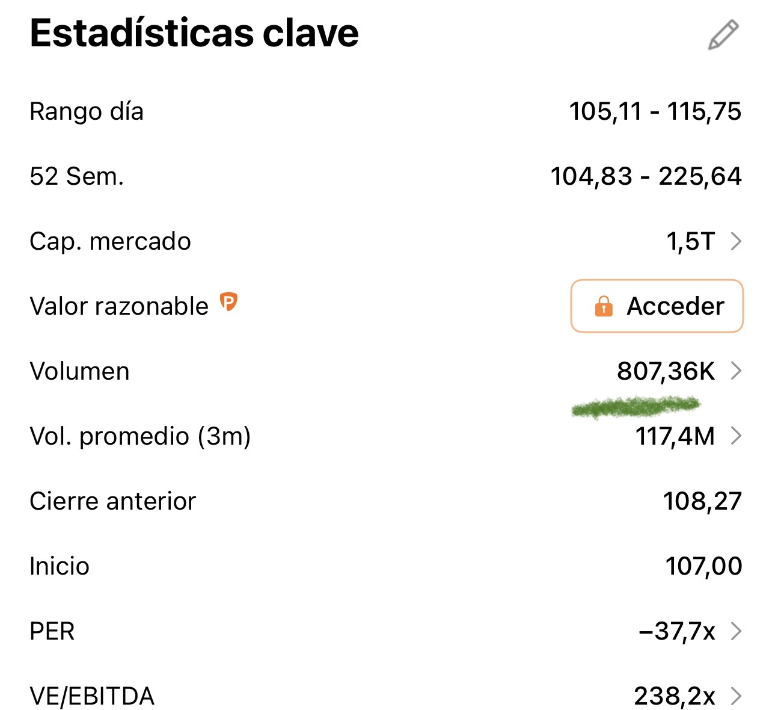Open the Acceder button for Valor razonable
Viewport: 772px width, 710px height.
pyautogui.click(x=657, y=306)
